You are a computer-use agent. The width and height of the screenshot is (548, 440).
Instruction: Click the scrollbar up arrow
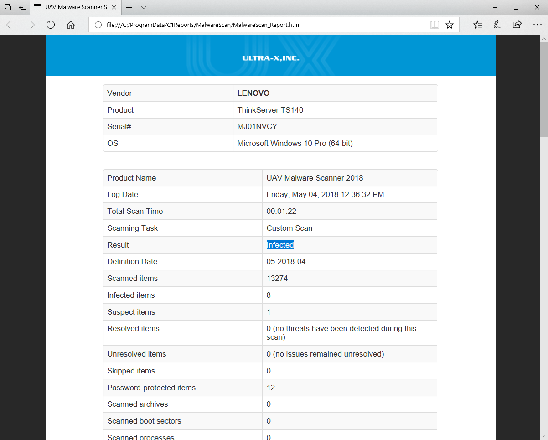(543, 39)
